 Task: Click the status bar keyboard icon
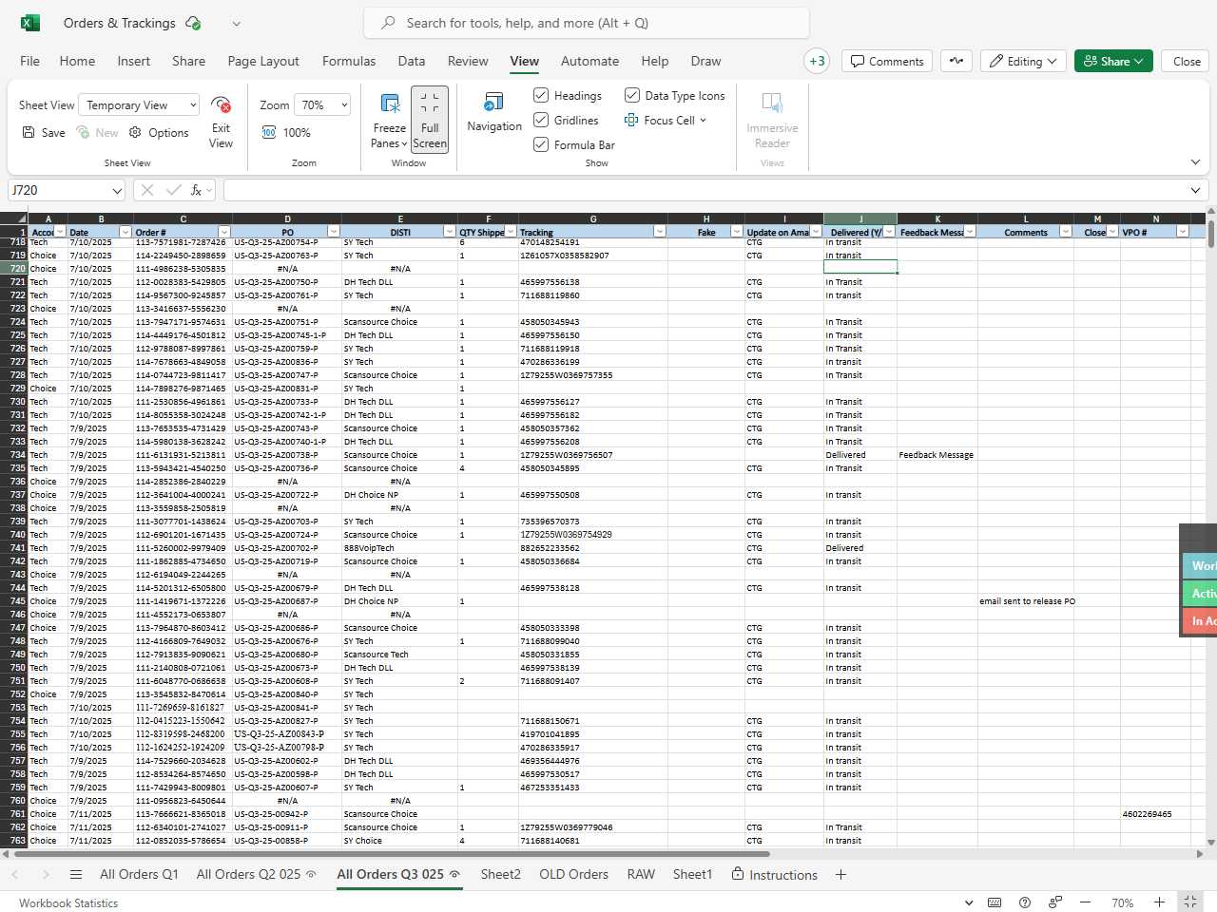pyautogui.click(x=995, y=902)
